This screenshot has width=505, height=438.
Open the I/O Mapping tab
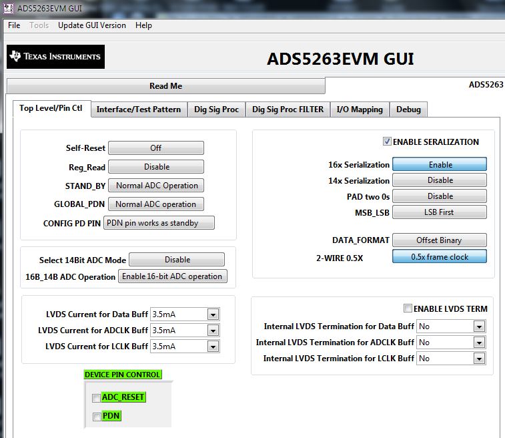click(x=360, y=109)
